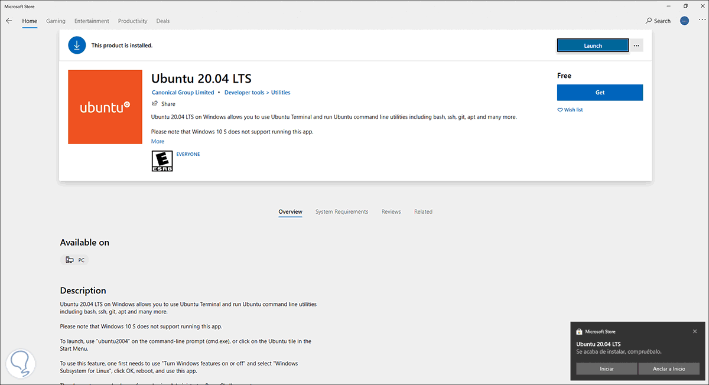Close the Microsoft Store notification
The width and height of the screenshot is (709, 385).
695,331
